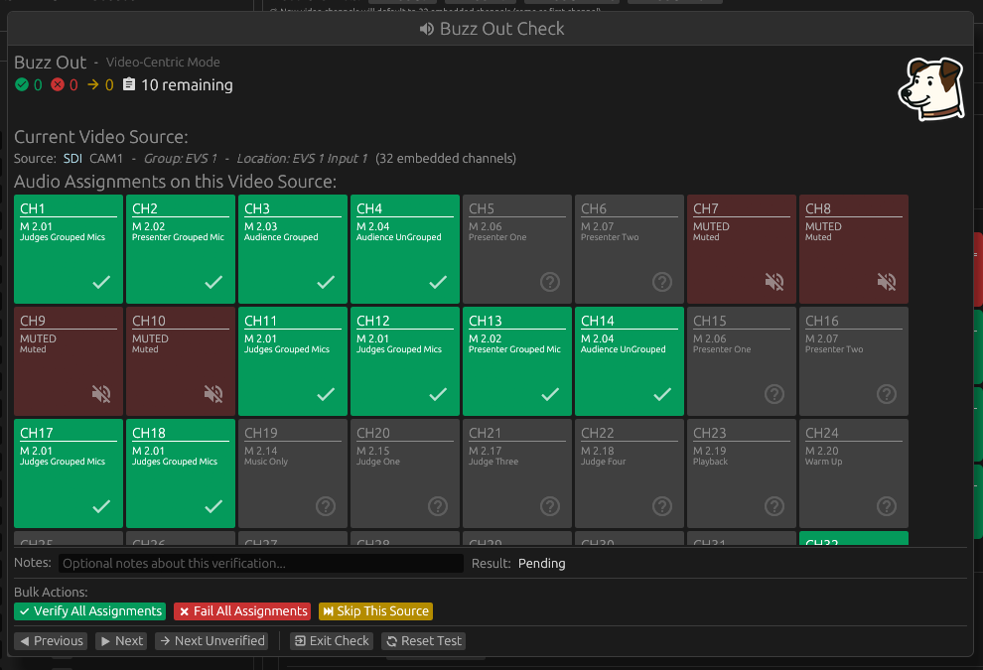This screenshot has width=983, height=670.
Task: Click the muted speaker icon on CH10
Action: (x=212, y=394)
